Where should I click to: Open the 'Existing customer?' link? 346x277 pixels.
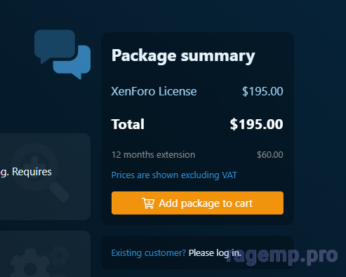pos(149,253)
